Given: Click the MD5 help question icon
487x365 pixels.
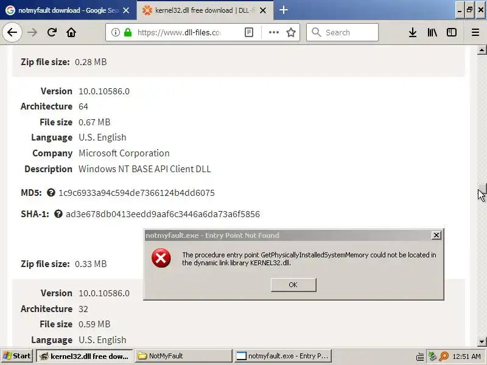Looking at the screenshot, I should (x=51, y=192).
